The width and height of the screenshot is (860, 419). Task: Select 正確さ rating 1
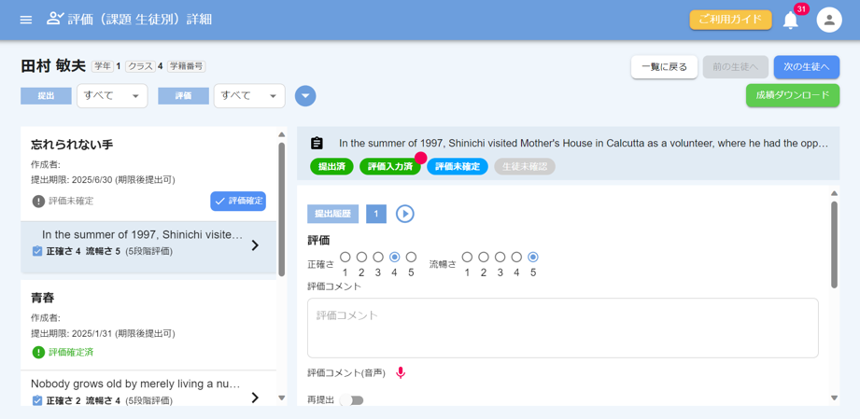[345, 257]
